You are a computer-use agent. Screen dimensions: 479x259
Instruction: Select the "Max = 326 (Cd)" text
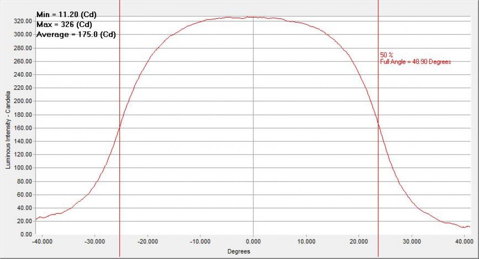64,24
